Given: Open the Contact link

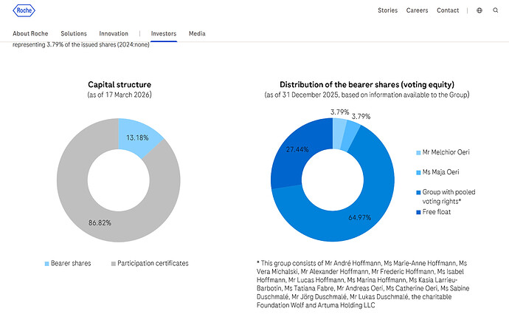Looking at the screenshot, I should pyautogui.click(x=448, y=10).
